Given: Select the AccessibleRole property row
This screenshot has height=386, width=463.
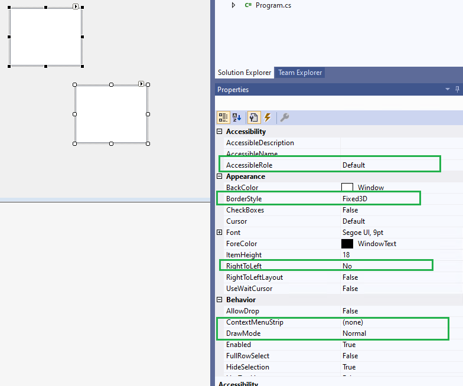Looking at the screenshot, I should [344, 165].
